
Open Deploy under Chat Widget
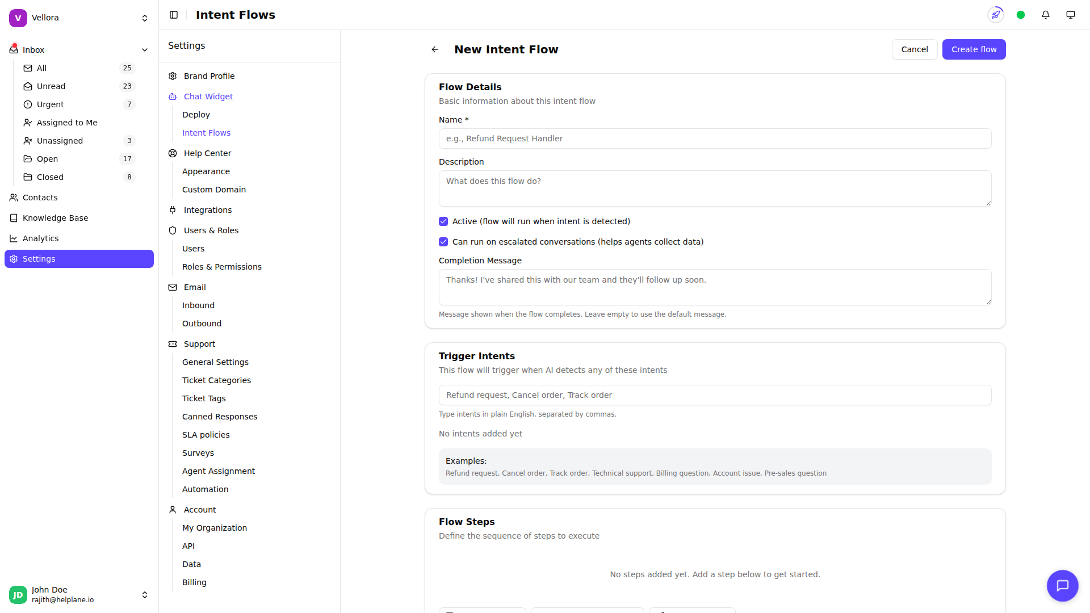point(196,115)
